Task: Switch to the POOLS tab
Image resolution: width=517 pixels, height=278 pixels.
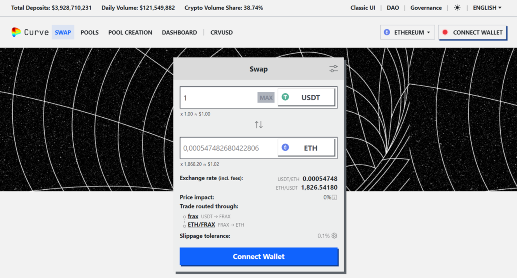Action: click(89, 32)
